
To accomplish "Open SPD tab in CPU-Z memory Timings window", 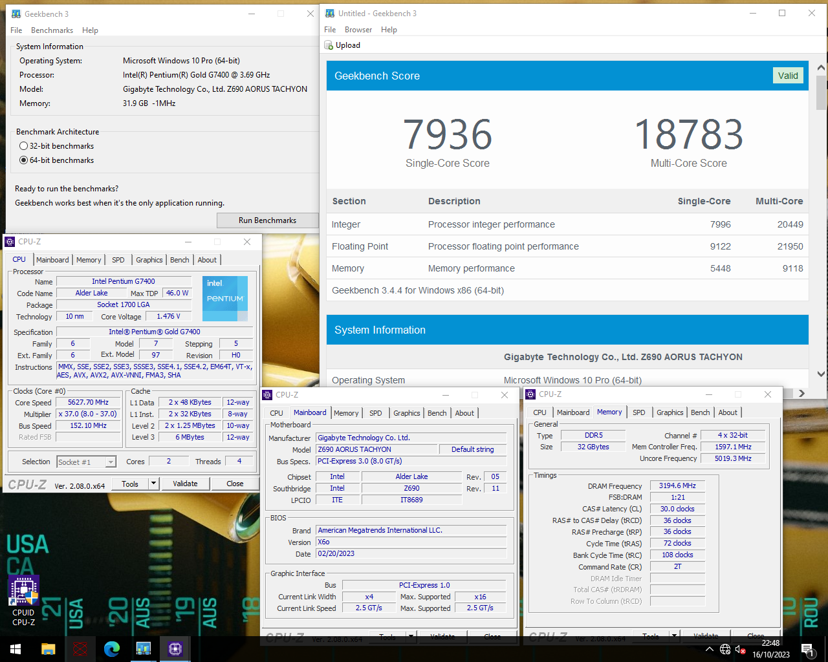I will (x=639, y=412).
